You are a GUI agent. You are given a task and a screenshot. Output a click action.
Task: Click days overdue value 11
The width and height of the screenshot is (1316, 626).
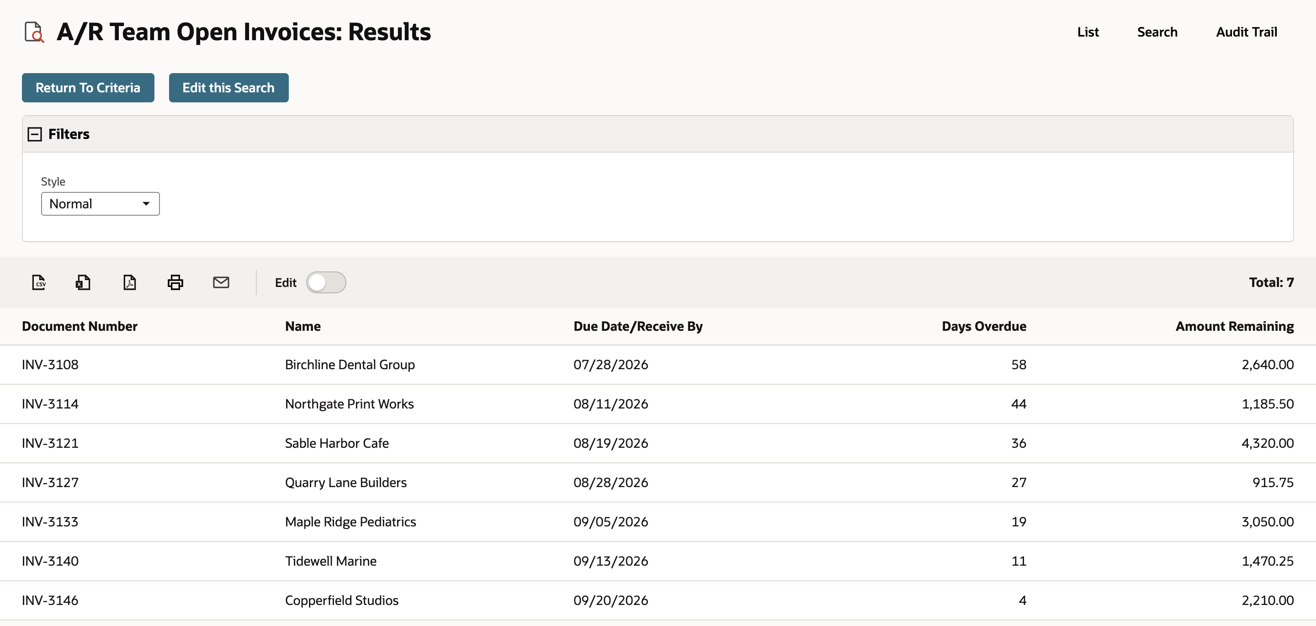(1019, 561)
